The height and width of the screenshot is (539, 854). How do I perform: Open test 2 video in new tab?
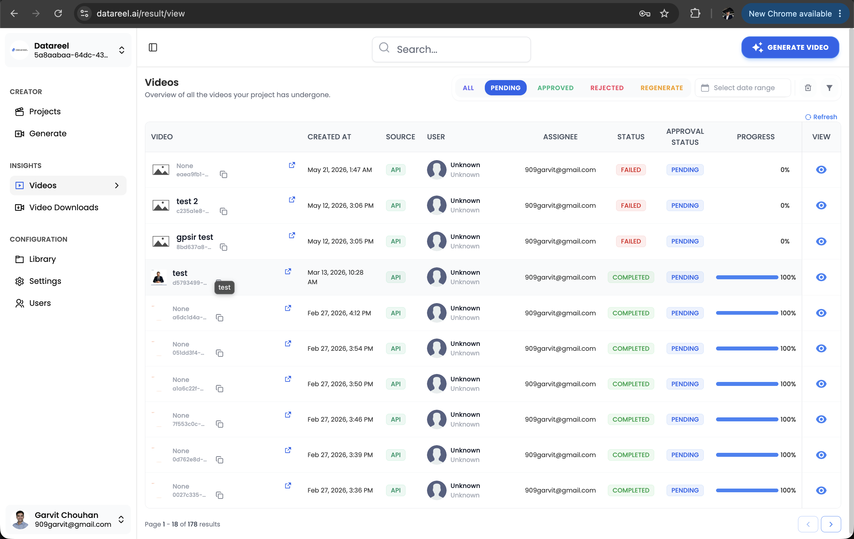pyautogui.click(x=291, y=200)
